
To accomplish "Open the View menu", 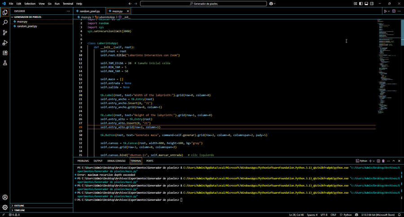I will click(41, 4).
